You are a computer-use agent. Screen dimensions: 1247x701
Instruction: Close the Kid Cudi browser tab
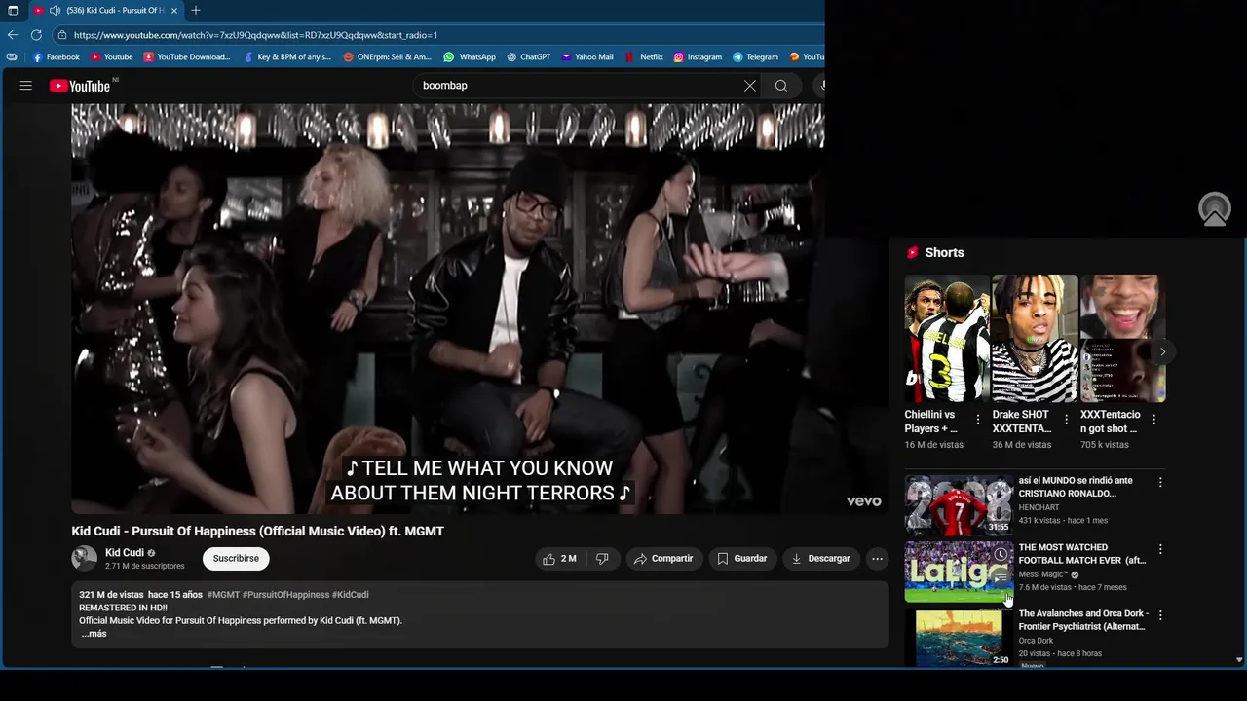pos(174,10)
